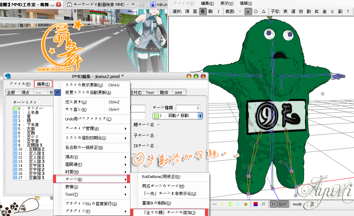Click the gray hatched lines icon in bottom toolbar

click(215, 204)
